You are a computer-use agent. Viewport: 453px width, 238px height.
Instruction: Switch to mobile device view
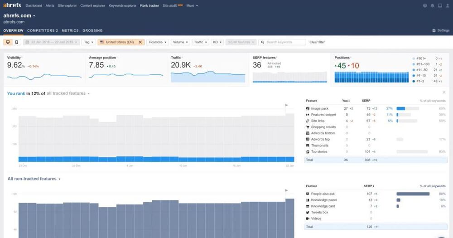17,42
